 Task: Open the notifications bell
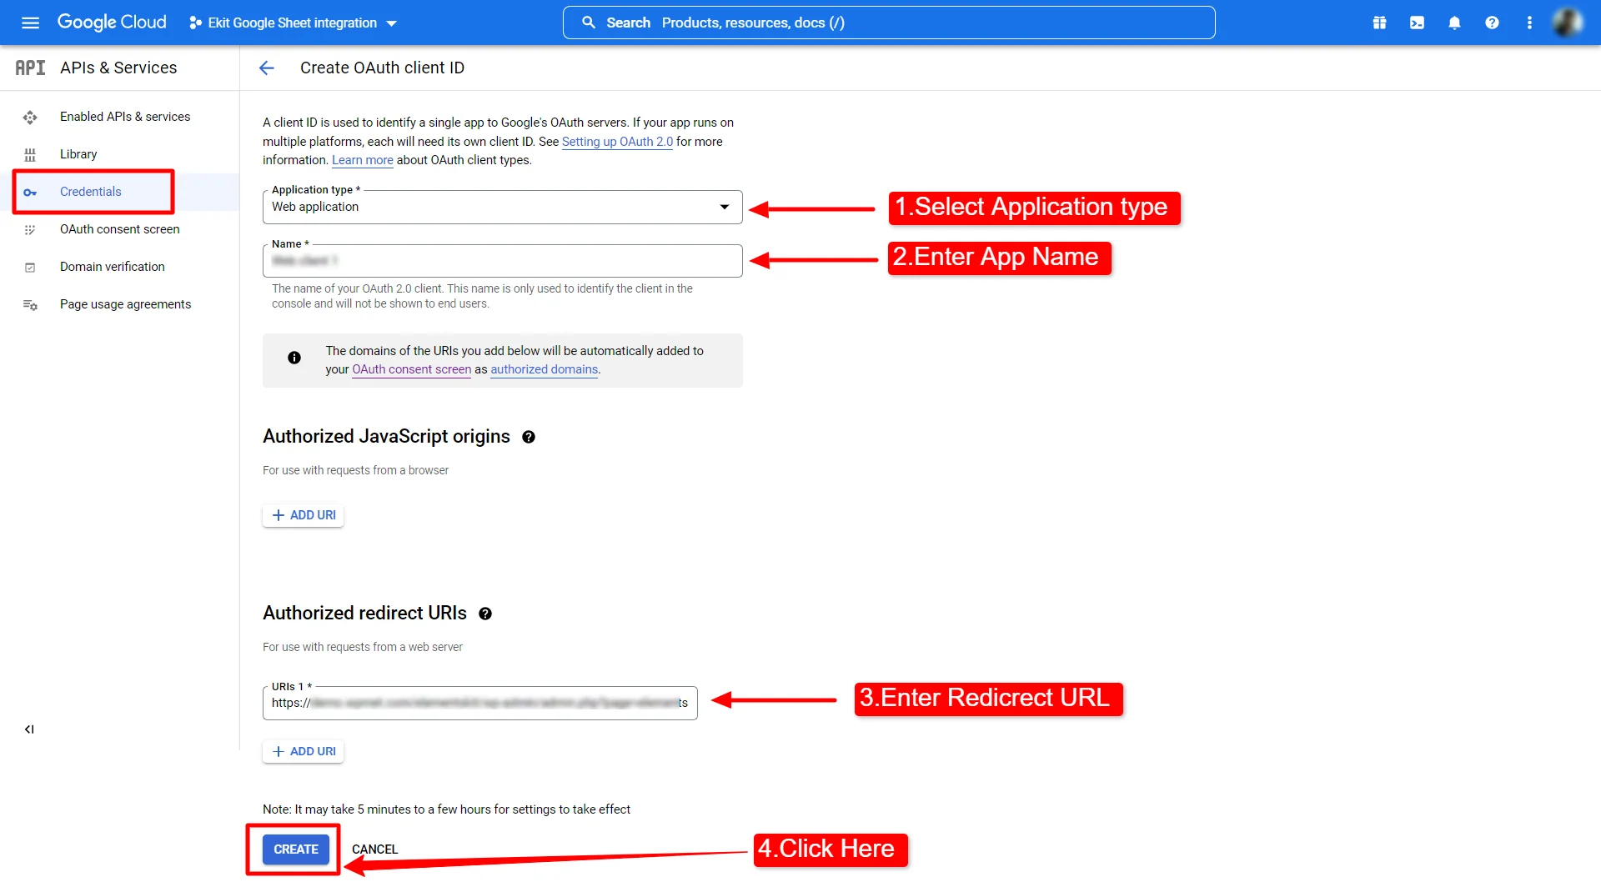(x=1454, y=23)
